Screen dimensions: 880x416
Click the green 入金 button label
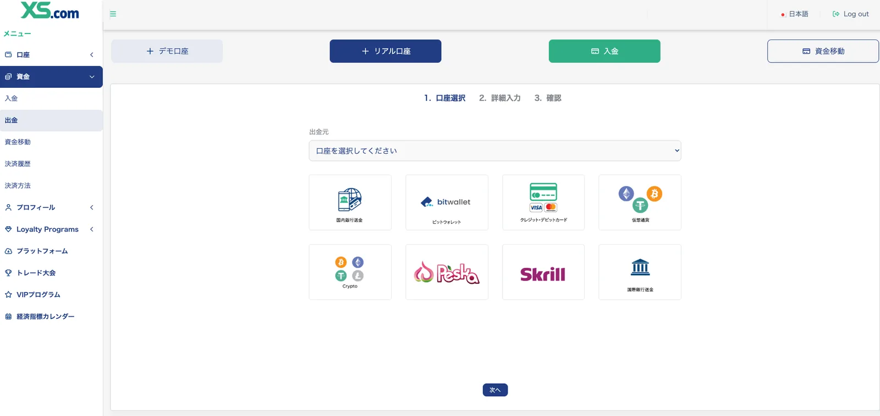pyautogui.click(x=611, y=51)
